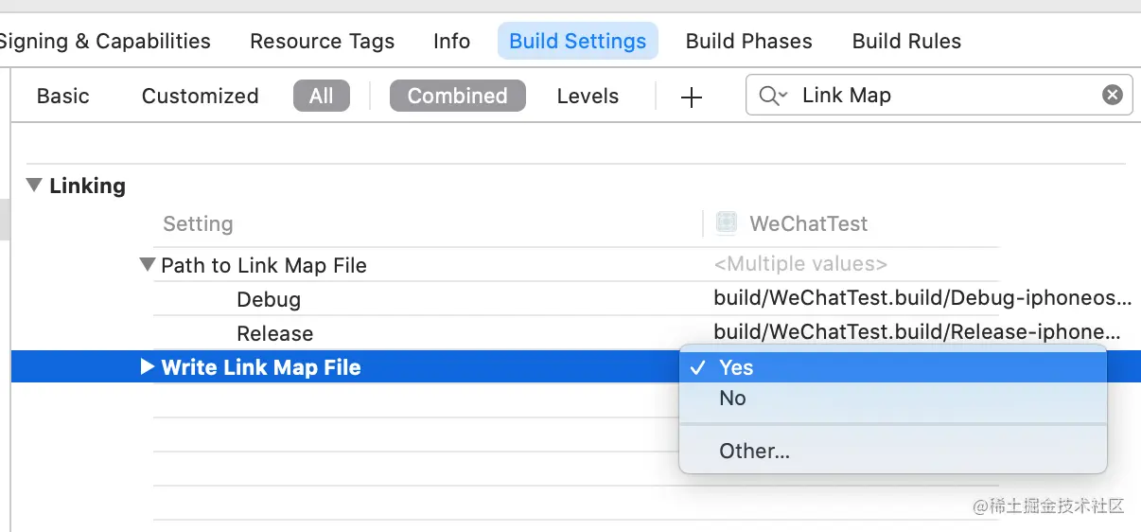
Task: Click the Debug link map path value
Action: tap(922, 299)
